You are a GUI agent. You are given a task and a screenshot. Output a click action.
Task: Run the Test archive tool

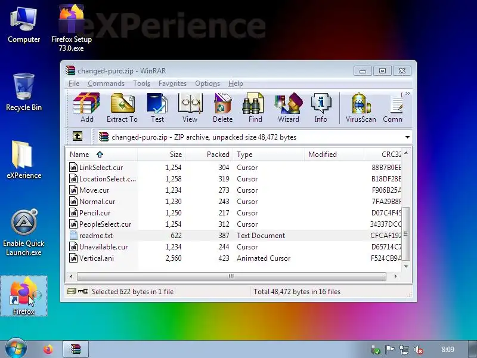coord(157,108)
